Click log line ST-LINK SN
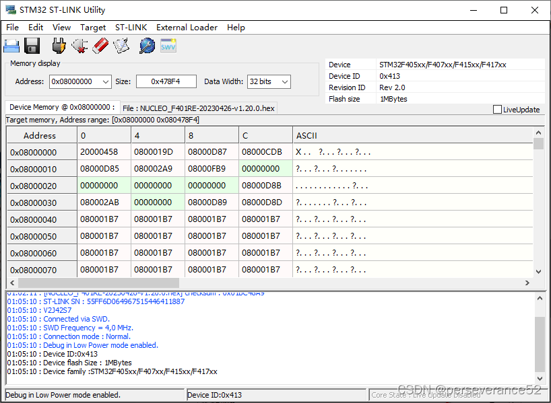 point(96,301)
